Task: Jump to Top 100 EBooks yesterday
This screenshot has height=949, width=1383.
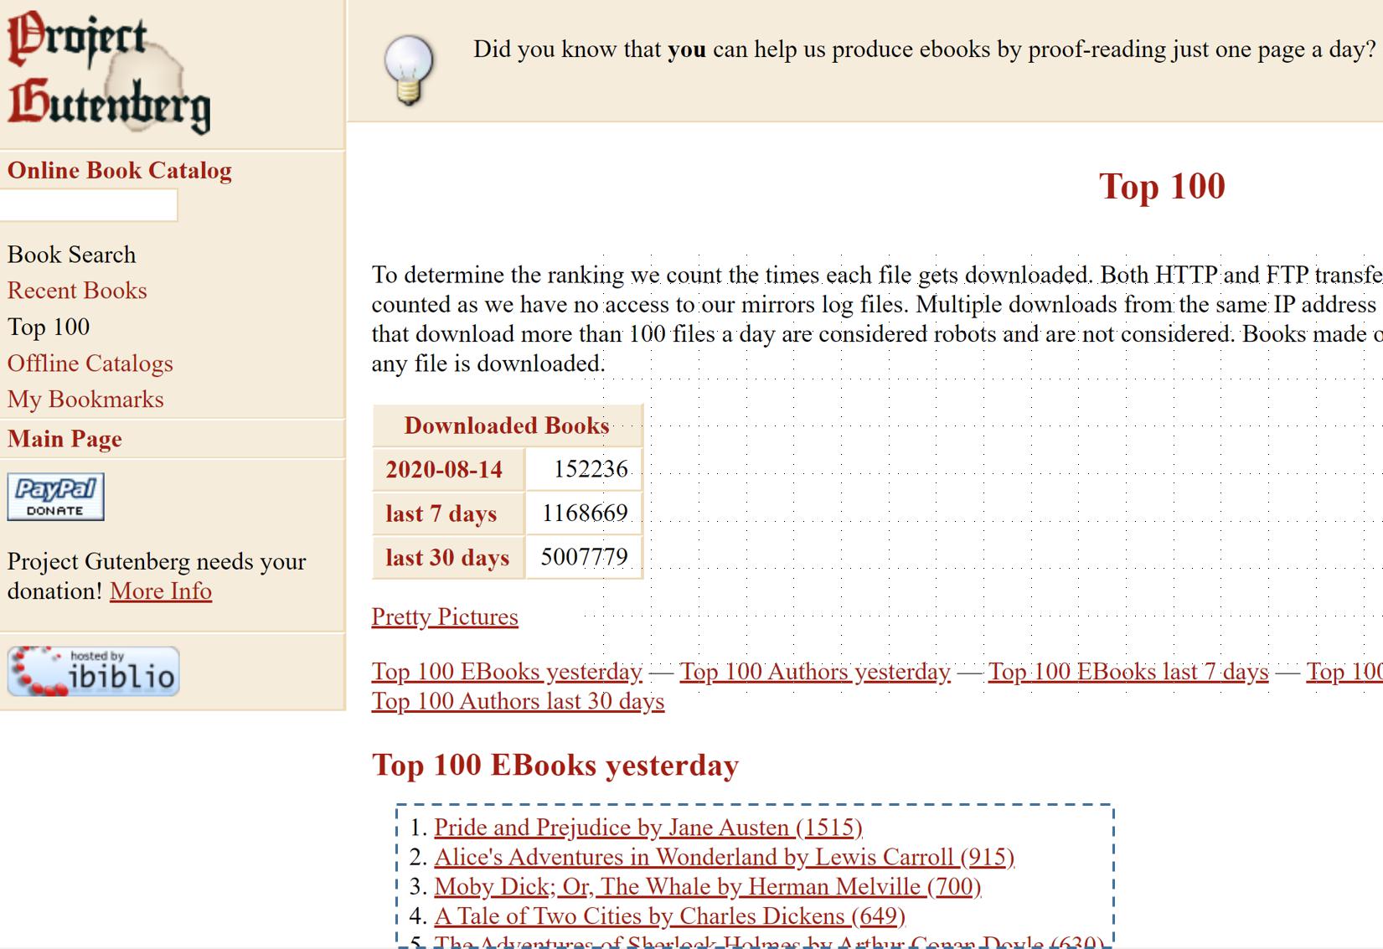Action: (x=507, y=672)
